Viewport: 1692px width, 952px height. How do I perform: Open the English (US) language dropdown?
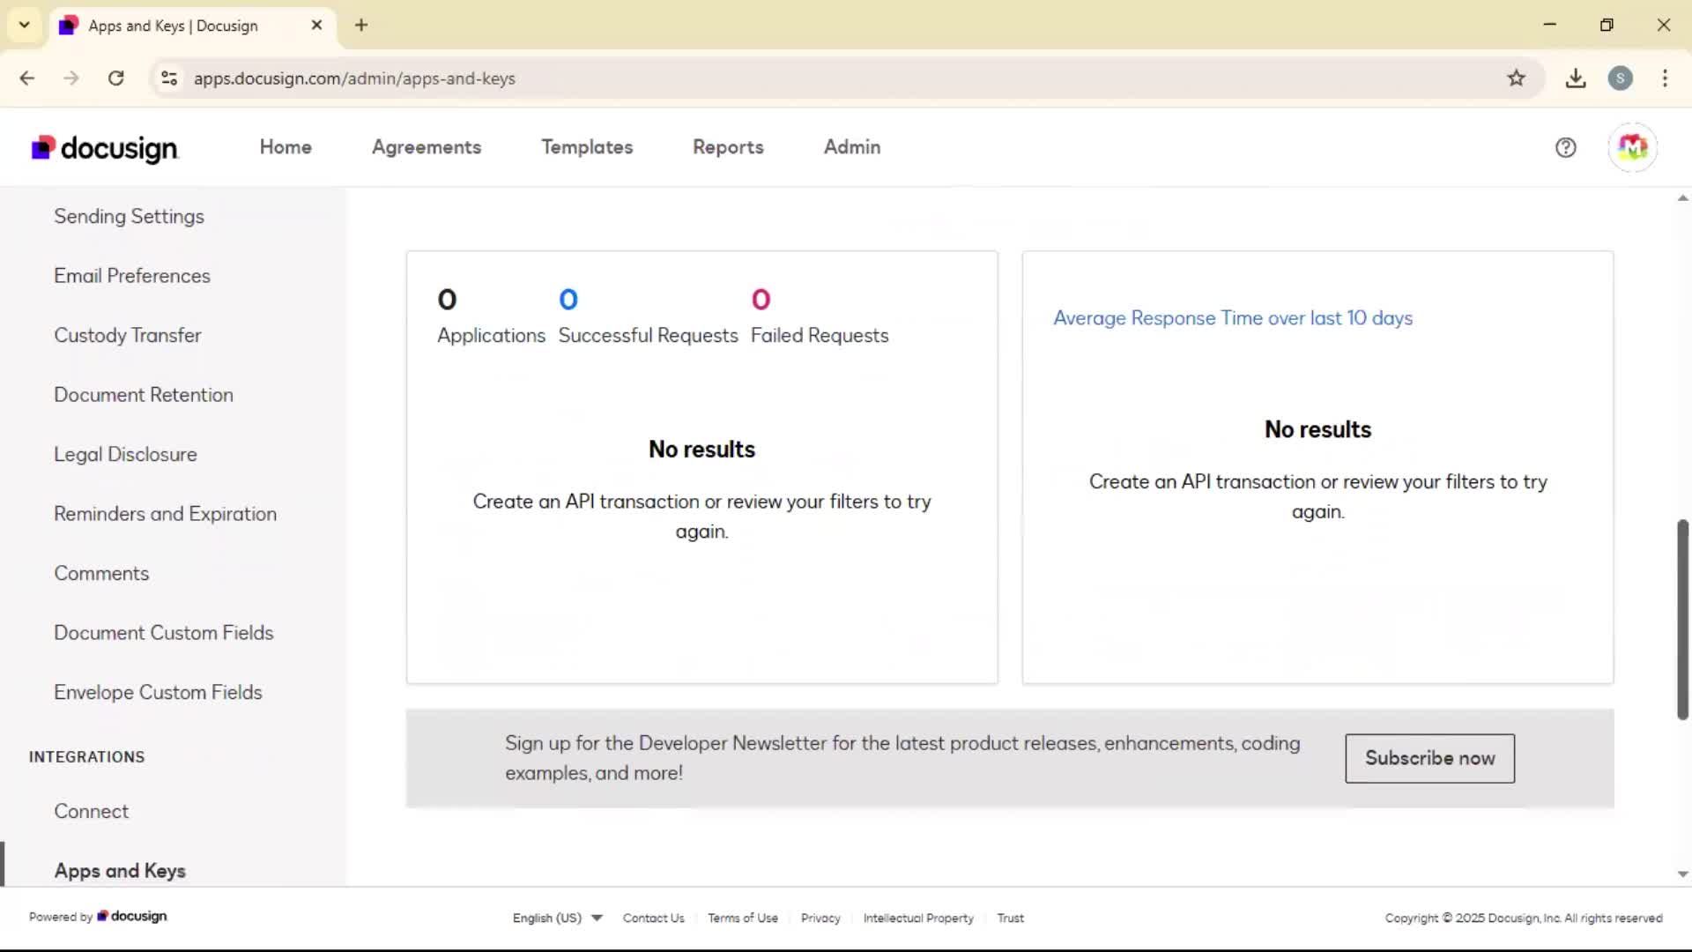point(557,918)
